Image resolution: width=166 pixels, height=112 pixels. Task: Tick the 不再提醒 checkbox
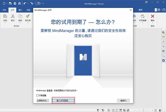[x=37, y=95]
